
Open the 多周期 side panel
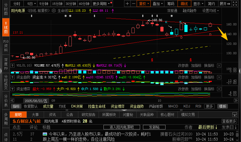6,119
